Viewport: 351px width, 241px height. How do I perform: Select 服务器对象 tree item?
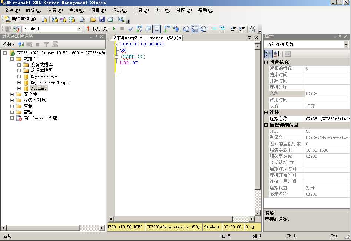(34, 100)
